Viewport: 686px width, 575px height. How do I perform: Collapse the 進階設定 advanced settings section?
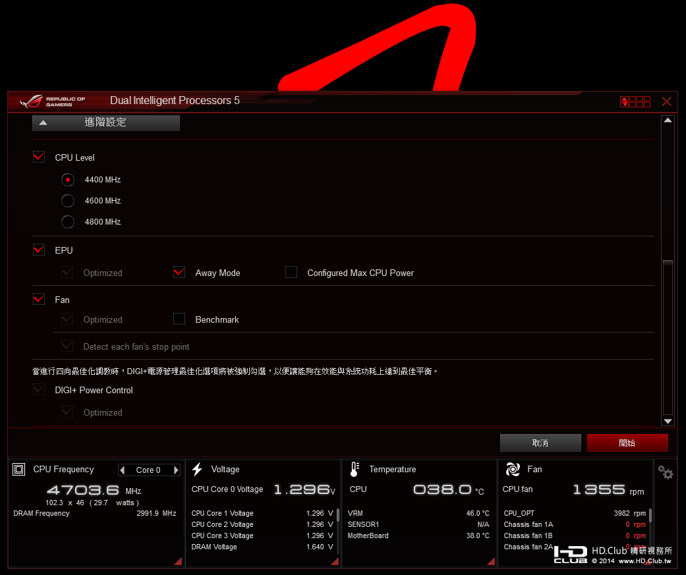point(106,123)
